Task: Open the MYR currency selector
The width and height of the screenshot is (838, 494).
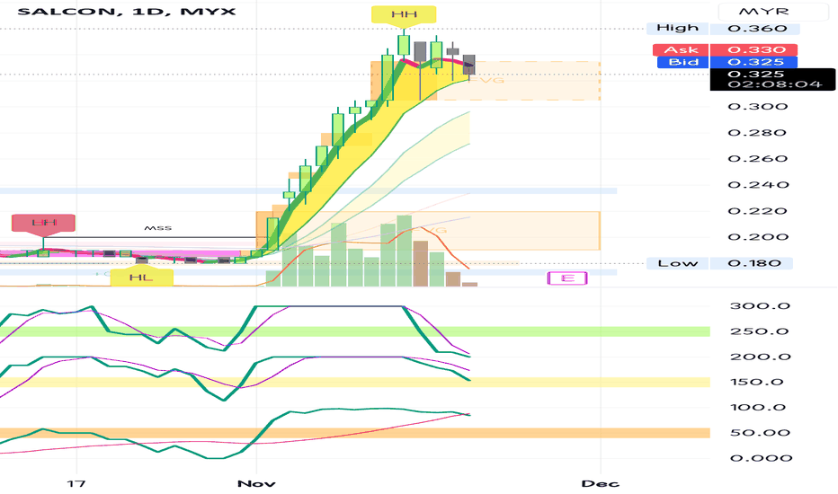Action: [774, 12]
